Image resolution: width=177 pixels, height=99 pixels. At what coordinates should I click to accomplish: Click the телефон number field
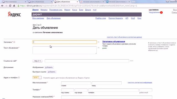pos(113,90)
